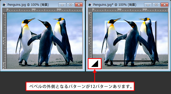Minimize the right Penguins.jpg* window

(148, 5)
